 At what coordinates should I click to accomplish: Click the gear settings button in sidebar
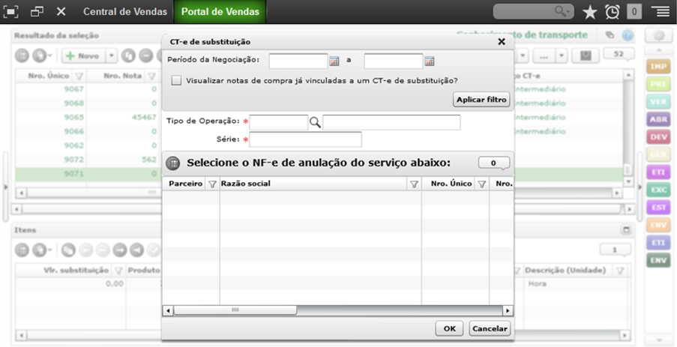658,36
